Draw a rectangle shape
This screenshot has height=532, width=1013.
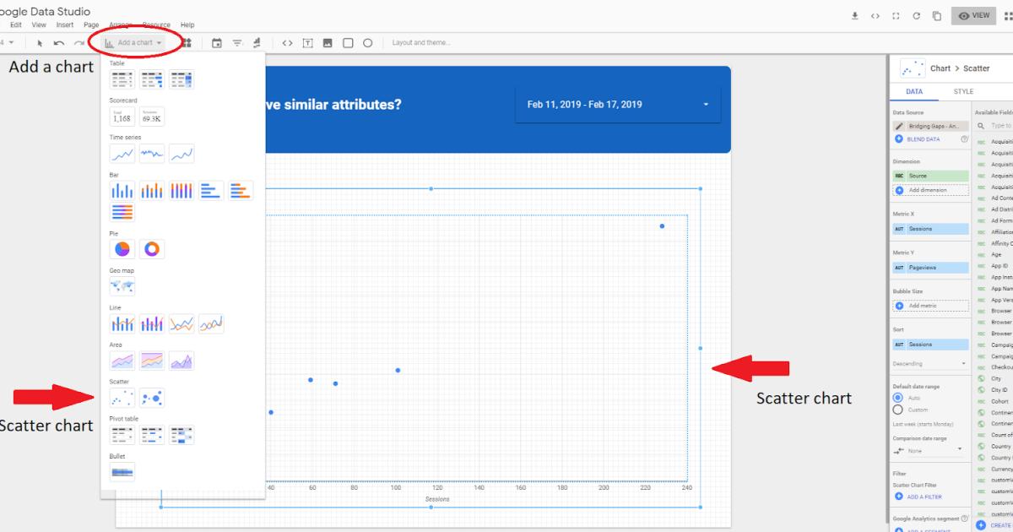tap(348, 42)
